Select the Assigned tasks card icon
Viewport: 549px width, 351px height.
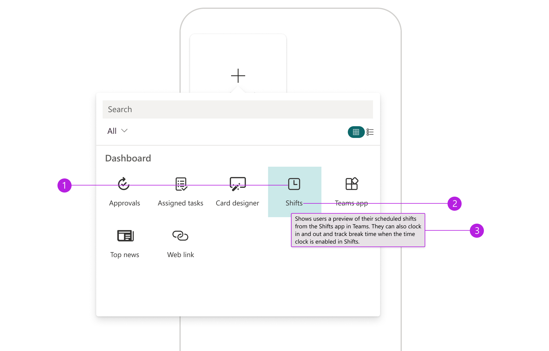181,184
